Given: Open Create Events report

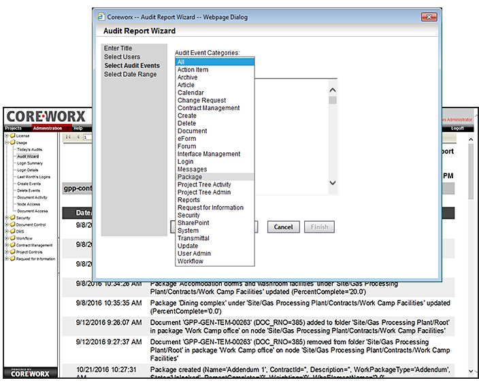Looking at the screenshot, I should click(x=29, y=184).
